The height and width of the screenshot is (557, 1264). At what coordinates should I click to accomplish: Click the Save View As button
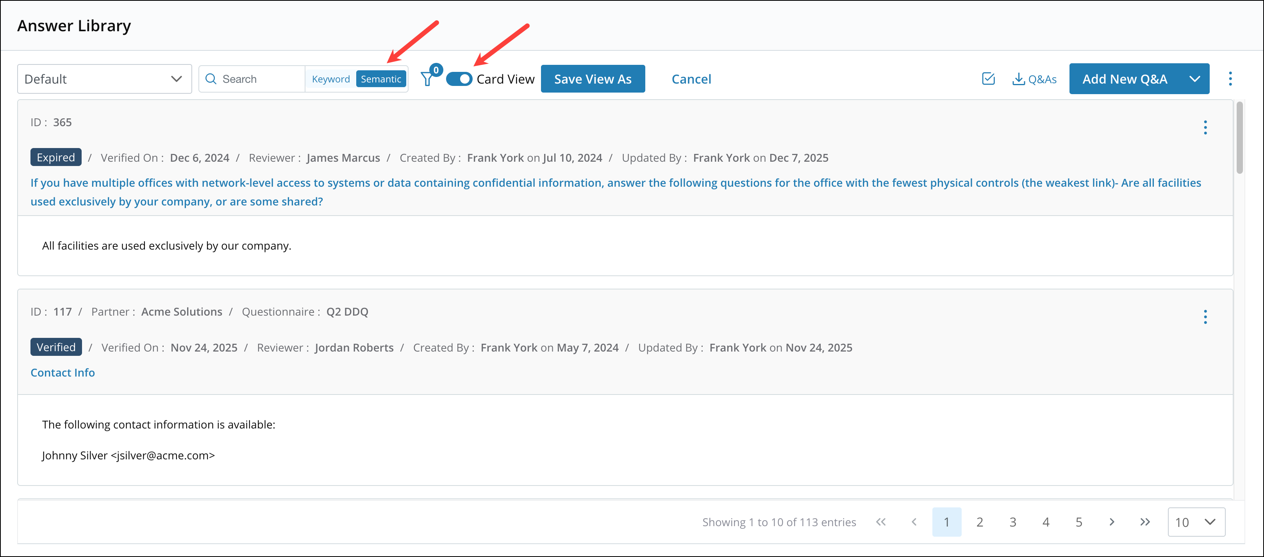592,79
